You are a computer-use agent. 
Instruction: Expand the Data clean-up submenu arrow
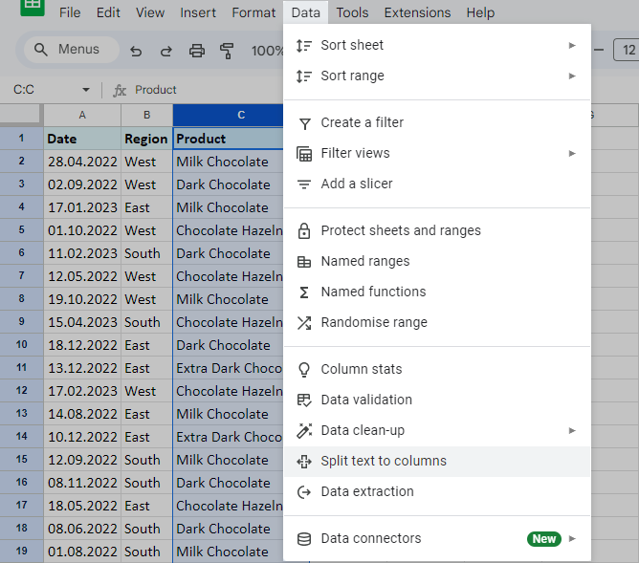[572, 430]
